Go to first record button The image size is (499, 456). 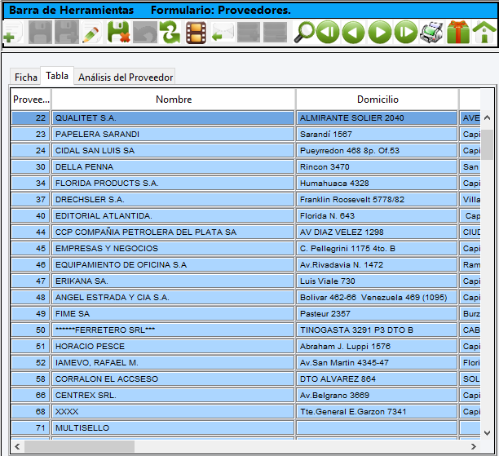coord(328,32)
